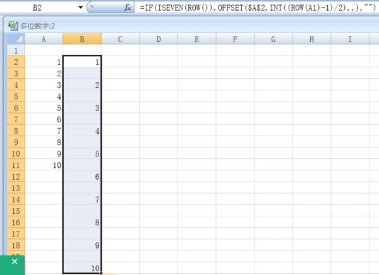Select row 10 header
The height and width of the screenshot is (275, 379).
[16, 153]
